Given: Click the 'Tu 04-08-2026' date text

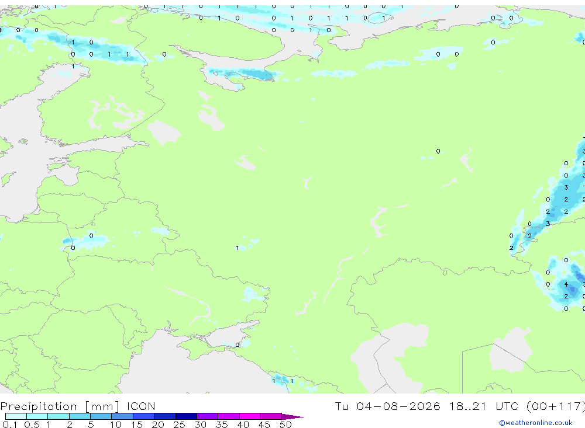Looking at the screenshot, I should click(387, 406).
